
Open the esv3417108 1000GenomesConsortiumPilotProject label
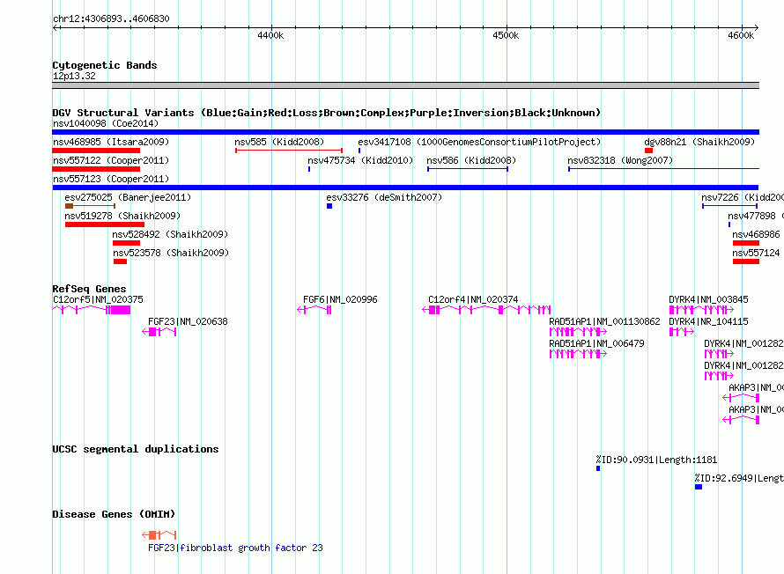pos(479,142)
